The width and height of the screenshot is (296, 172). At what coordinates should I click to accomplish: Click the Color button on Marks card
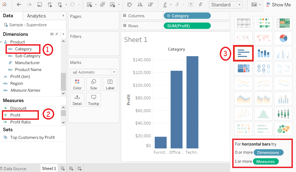point(77,84)
